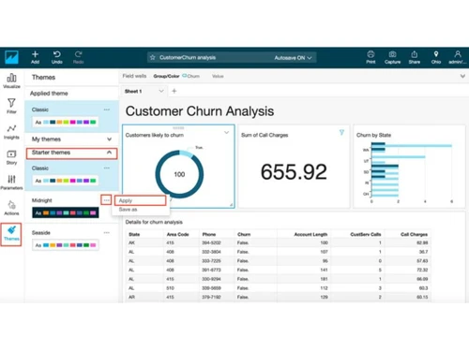Click the Chum field in Group/Color
This screenshot has height=351, width=469.
pyautogui.click(x=190, y=76)
